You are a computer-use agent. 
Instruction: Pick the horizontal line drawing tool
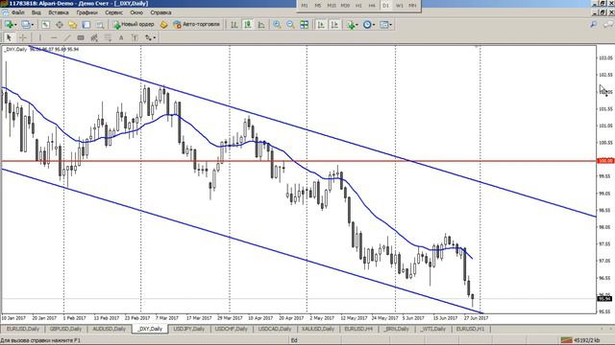pos(54,37)
